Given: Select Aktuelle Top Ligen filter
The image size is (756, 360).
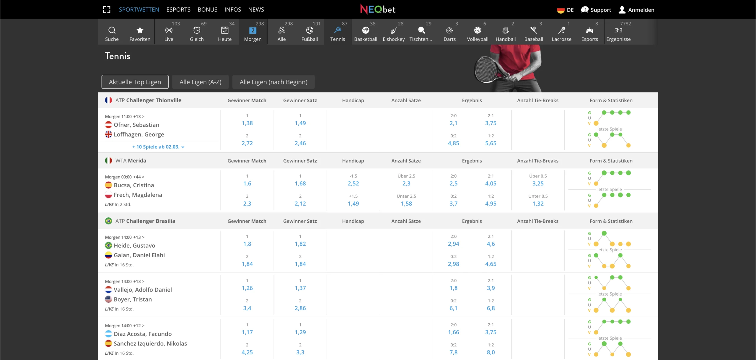Looking at the screenshot, I should coord(135,82).
